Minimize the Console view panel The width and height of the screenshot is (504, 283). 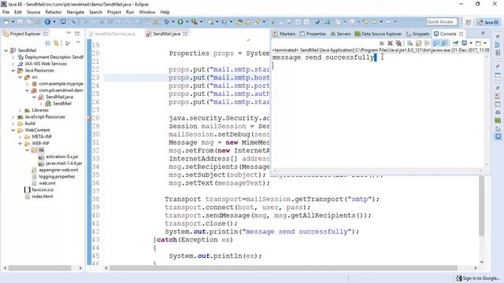[483, 33]
